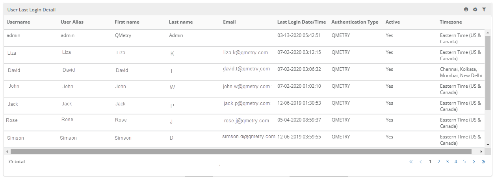Click email john.w@qmetry.com

coord(246,87)
